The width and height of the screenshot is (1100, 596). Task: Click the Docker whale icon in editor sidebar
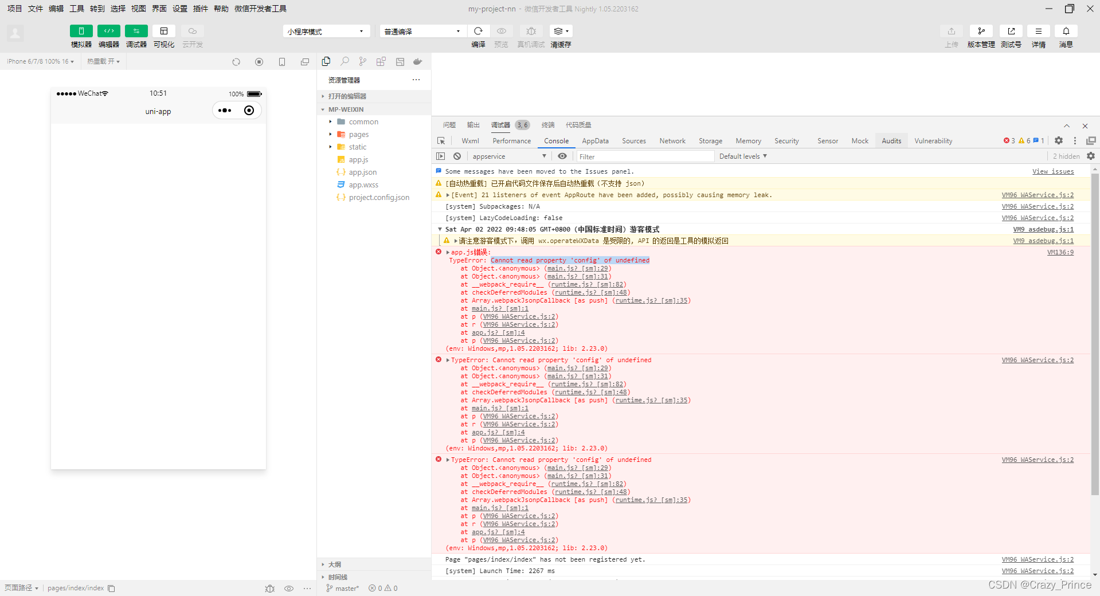point(418,61)
